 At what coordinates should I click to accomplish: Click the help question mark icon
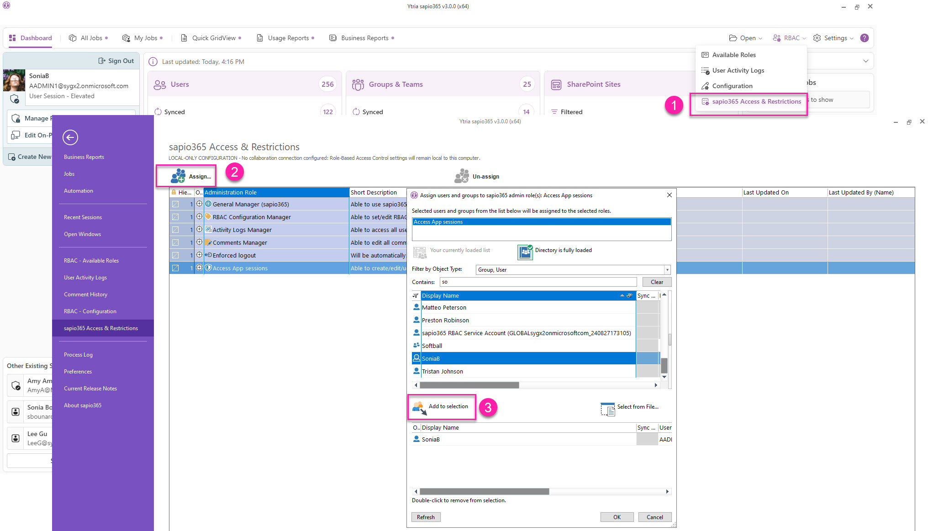[x=865, y=38]
